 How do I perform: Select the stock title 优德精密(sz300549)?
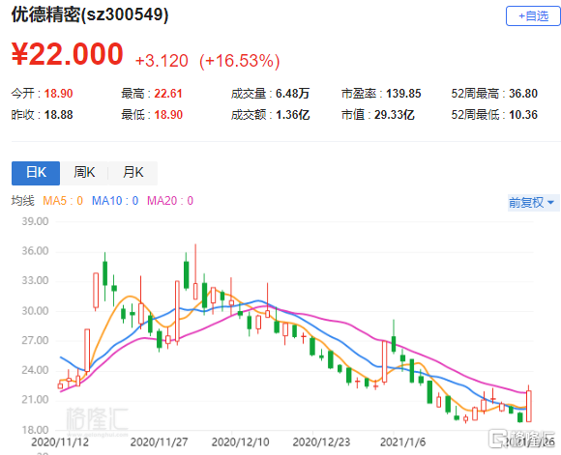click(x=90, y=15)
